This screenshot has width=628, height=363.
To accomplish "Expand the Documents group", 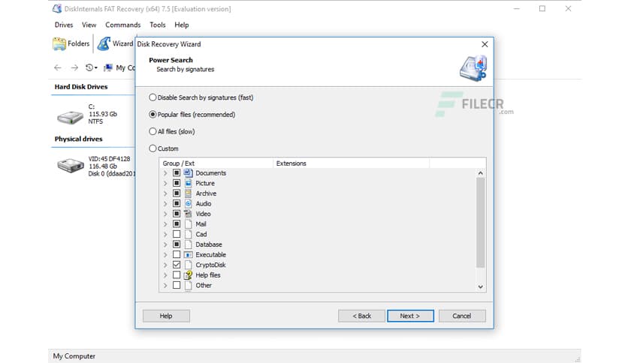I will [165, 173].
